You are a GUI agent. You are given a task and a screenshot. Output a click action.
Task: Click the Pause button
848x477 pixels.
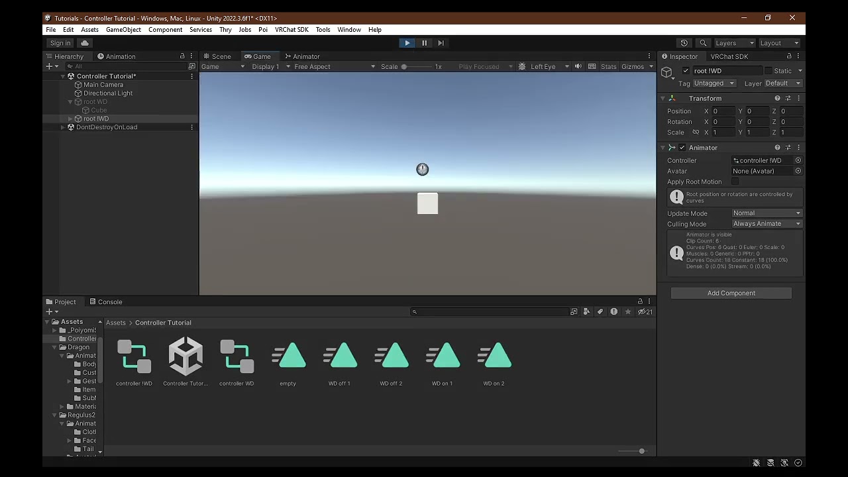tap(424, 43)
